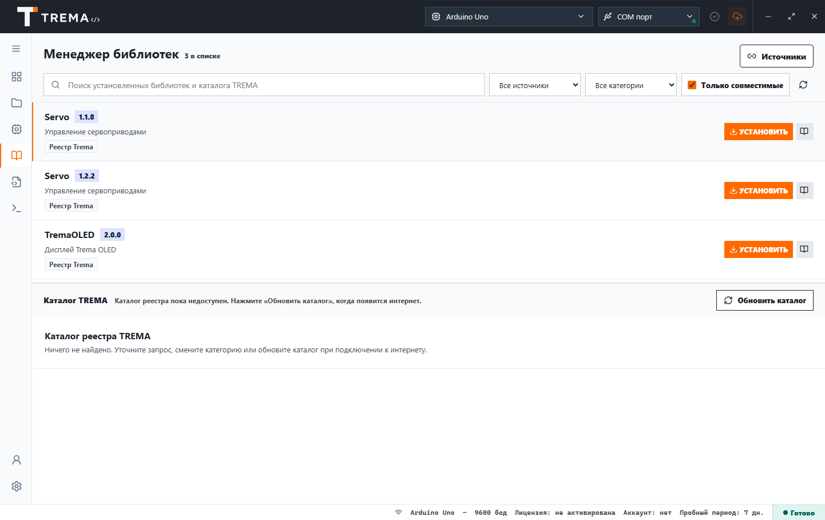Click the 'Готово' status indicator
This screenshot has height=520, width=825.
[x=799, y=513]
